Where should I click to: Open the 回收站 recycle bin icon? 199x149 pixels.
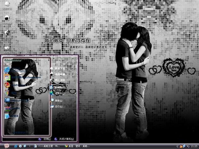point(7,47)
